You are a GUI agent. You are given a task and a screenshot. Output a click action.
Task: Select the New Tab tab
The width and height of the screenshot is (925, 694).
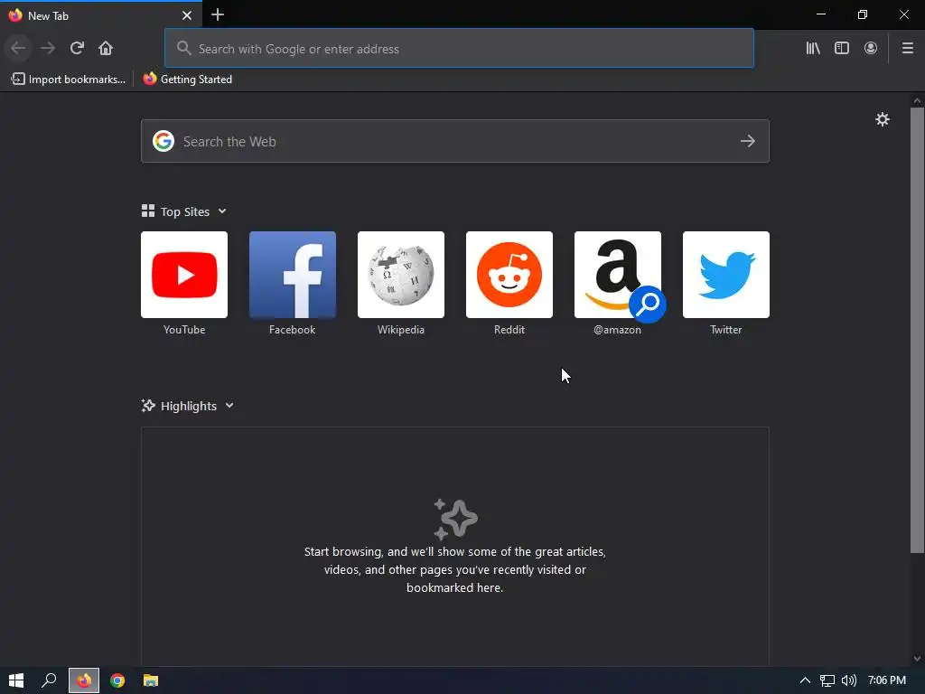point(101,15)
